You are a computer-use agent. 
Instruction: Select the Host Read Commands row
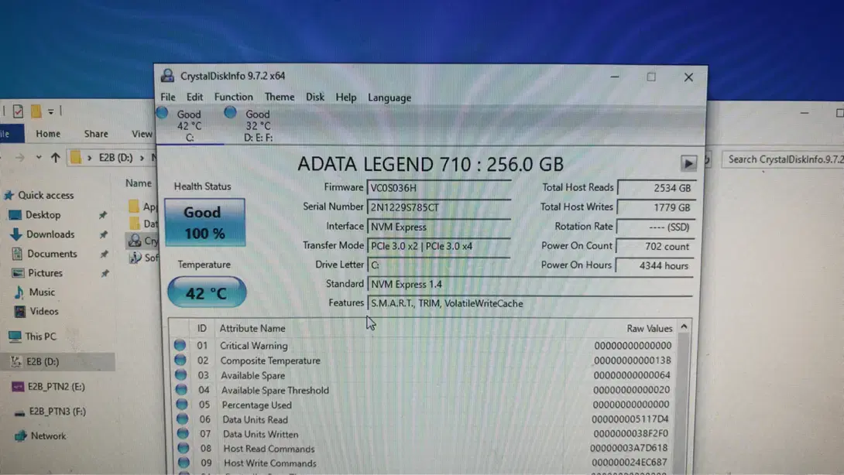pos(423,448)
